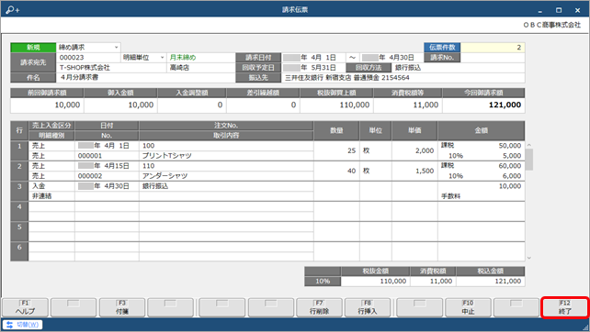Screen dimensions: 590x332
Task: Select row 3 header in detail table
Action: click(x=19, y=191)
